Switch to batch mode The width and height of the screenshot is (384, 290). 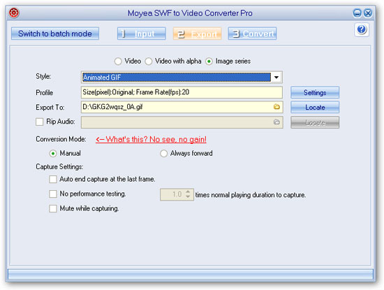tap(55, 34)
